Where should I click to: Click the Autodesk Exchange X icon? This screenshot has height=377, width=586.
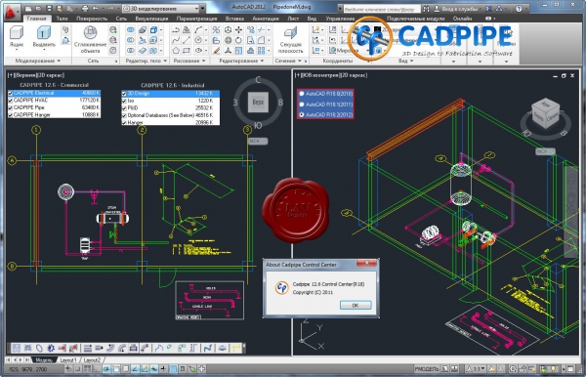[x=489, y=8]
